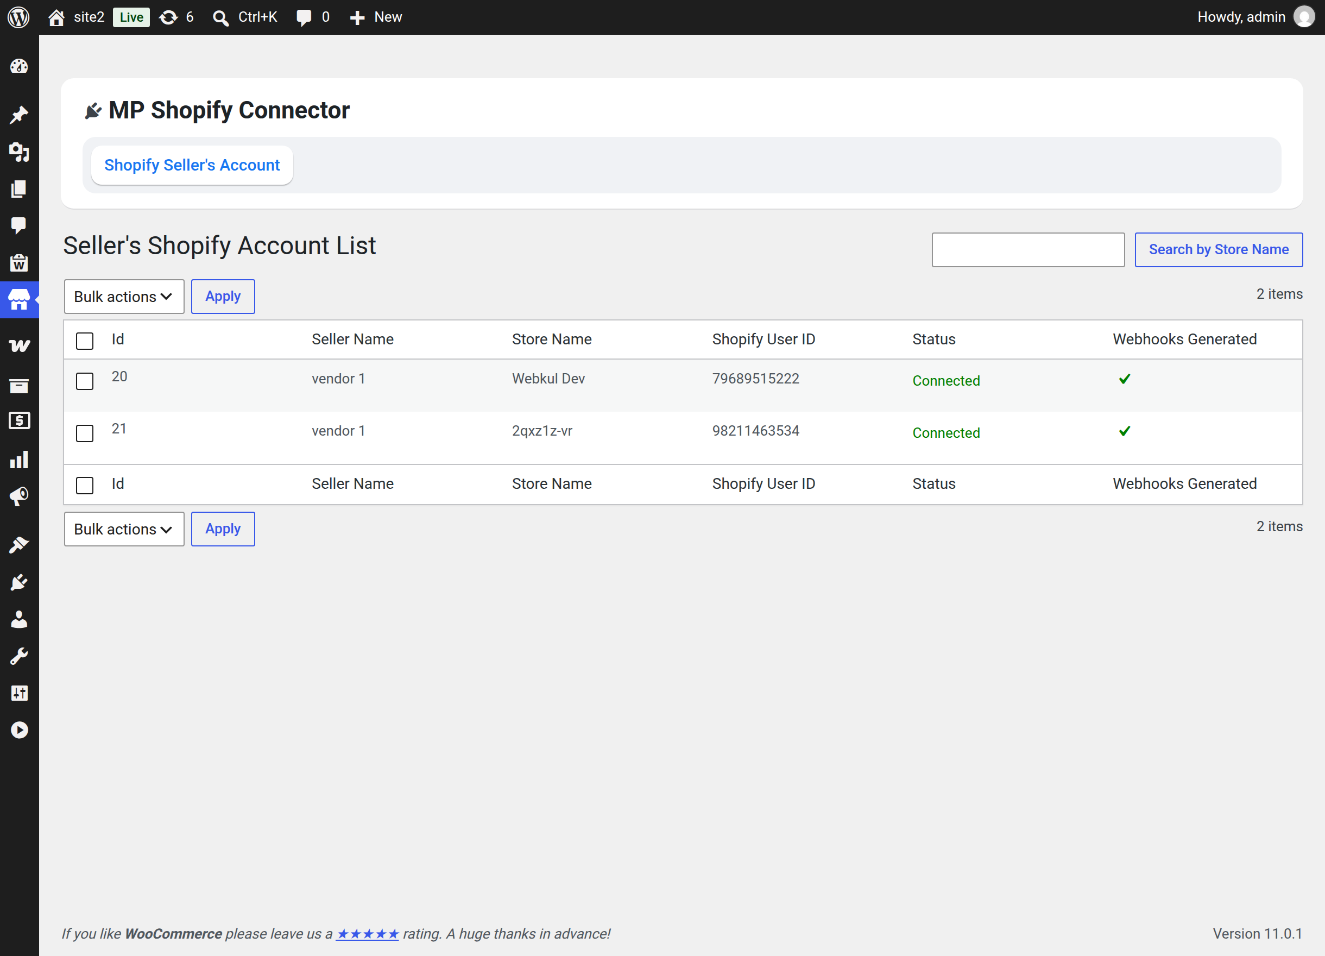Screen dimensions: 1325x956
Task: Click store name Webkul Dev
Action: pyautogui.click(x=548, y=379)
